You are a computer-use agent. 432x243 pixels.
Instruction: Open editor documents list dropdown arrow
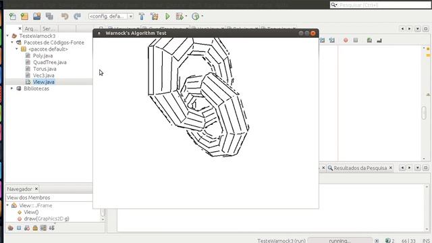(418, 28)
